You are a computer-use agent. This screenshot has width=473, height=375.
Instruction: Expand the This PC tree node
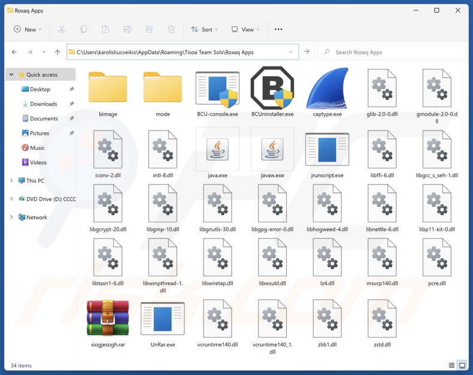[x=11, y=180]
